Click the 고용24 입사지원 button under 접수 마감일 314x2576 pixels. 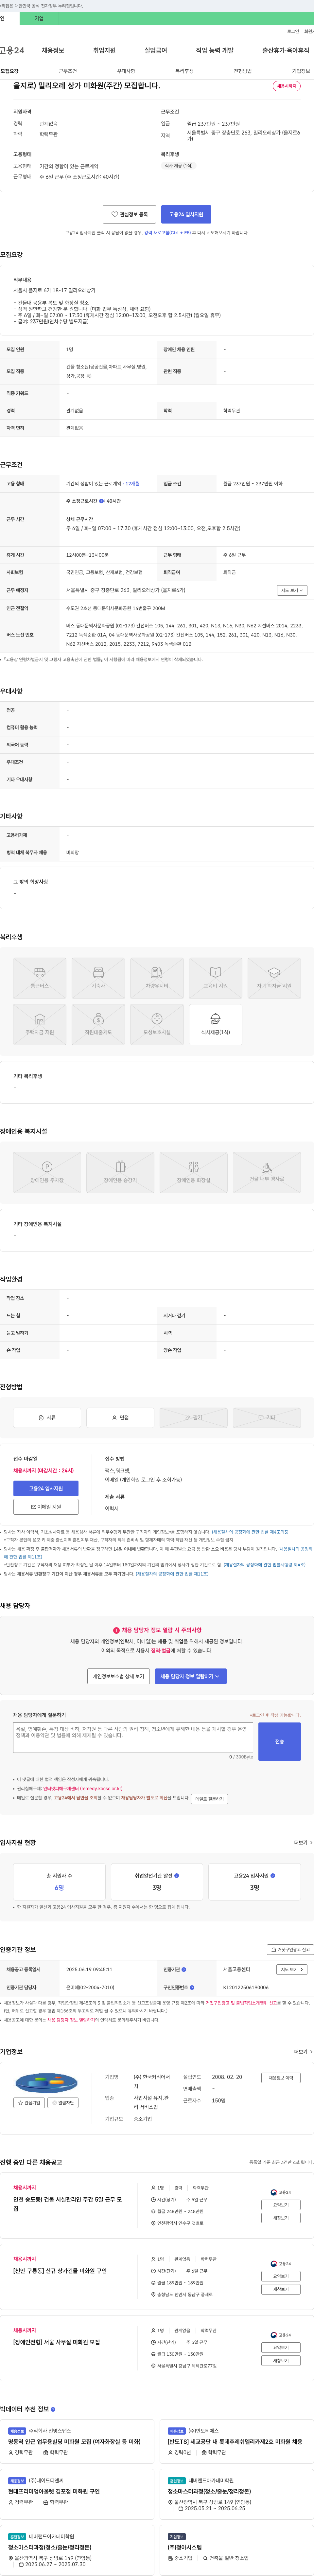(46, 1488)
